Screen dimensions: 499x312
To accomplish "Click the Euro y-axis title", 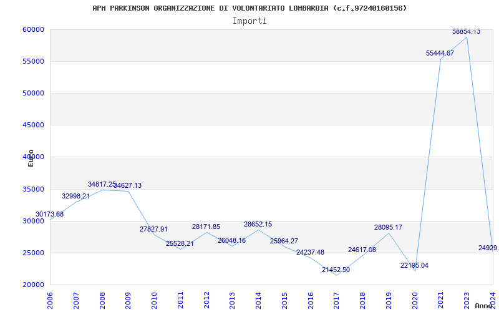I will coord(31,158).
